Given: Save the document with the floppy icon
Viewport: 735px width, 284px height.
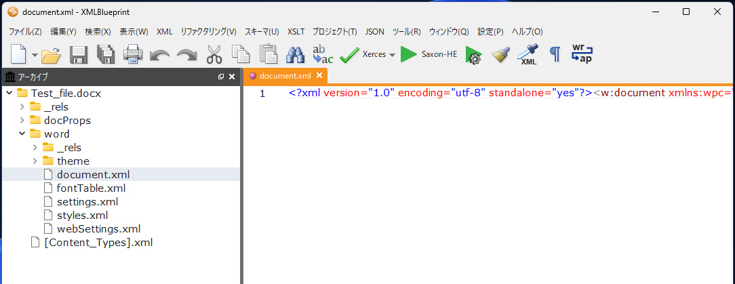Looking at the screenshot, I should coord(79,55).
